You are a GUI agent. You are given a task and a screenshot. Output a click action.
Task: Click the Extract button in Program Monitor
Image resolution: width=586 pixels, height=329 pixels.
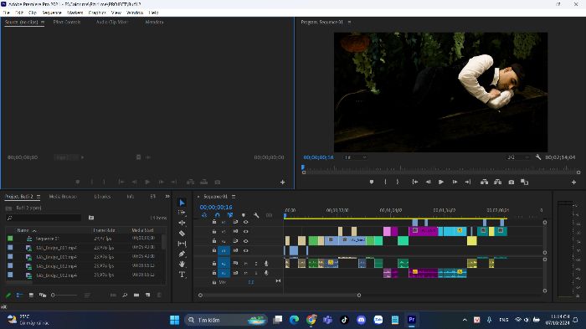pos(498,182)
